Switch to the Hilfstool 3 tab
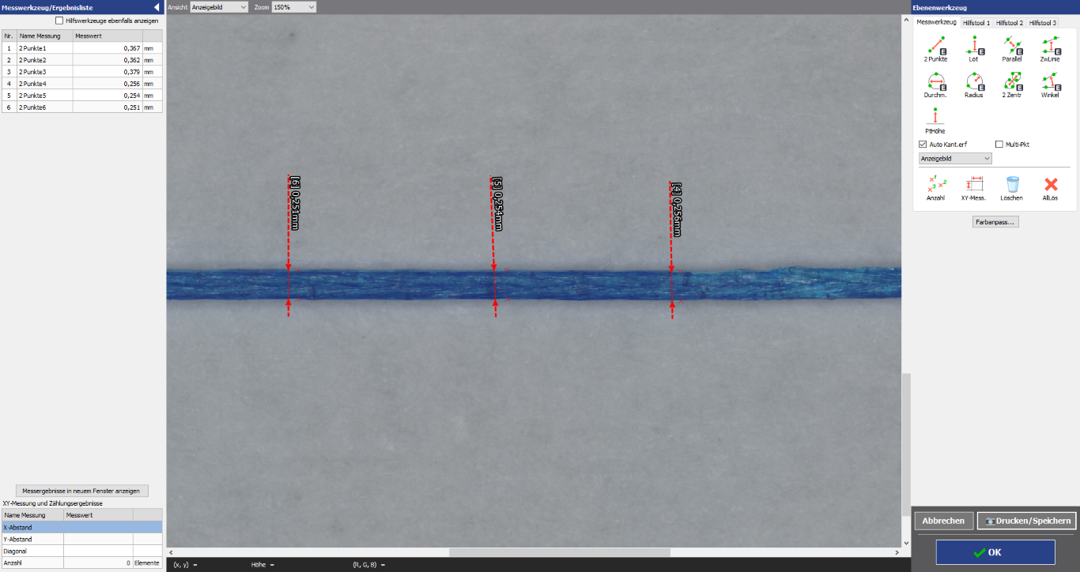1080x572 pixels. tap(1042, 23)
